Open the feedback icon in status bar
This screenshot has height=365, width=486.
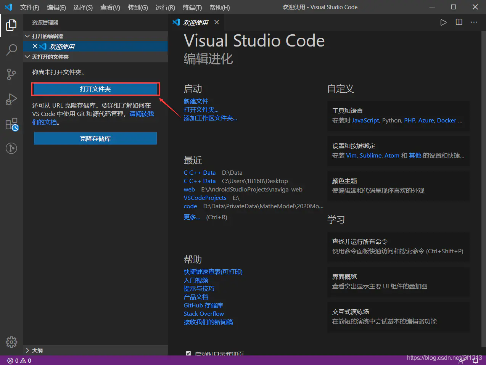point(462,360)
